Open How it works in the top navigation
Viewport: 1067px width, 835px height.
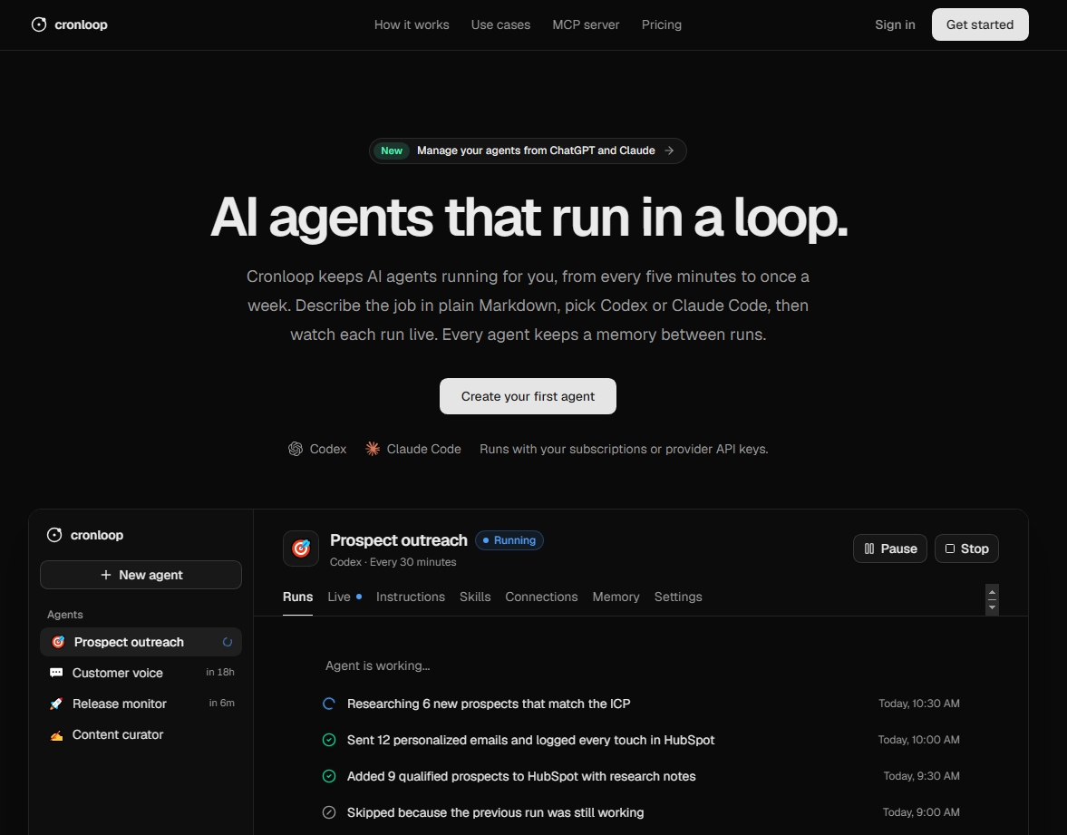[412, 24]
